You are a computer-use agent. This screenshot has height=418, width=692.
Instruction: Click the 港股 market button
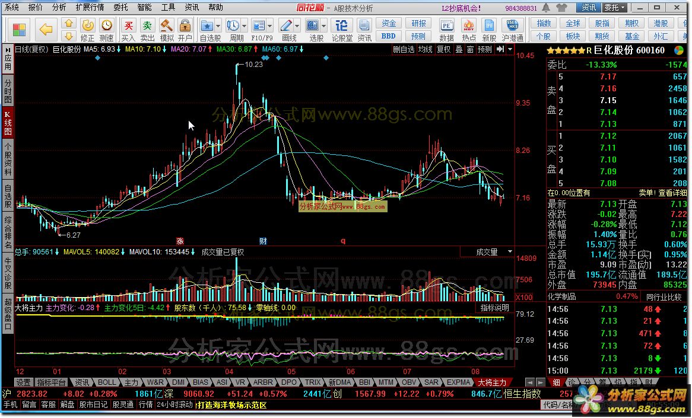pos(661,23)
